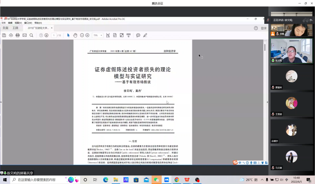
Task: Click the Zoom in plus icon
Action: pyautogui.click(x=87, y=35)
